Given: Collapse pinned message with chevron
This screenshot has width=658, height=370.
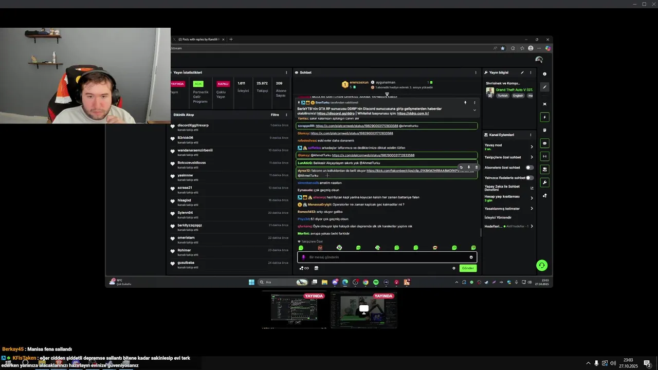Looking at the screenshot, I should (x=474, y=110).
